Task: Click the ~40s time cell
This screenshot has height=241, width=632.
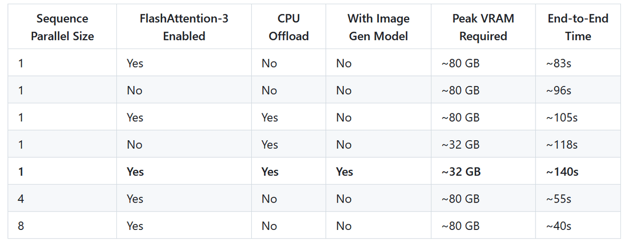Action: (559, 226)
